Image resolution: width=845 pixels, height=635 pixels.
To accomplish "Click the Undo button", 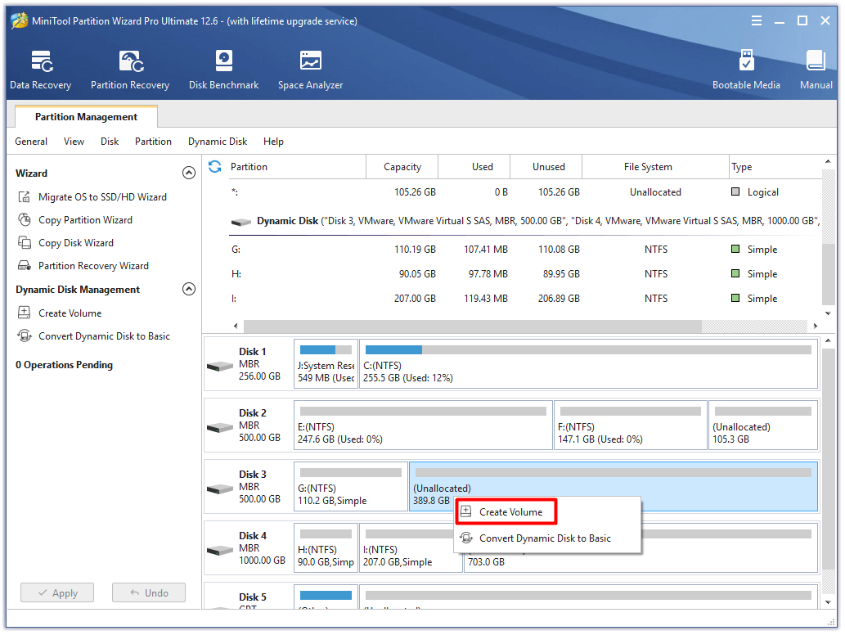I will click(149, 592).
